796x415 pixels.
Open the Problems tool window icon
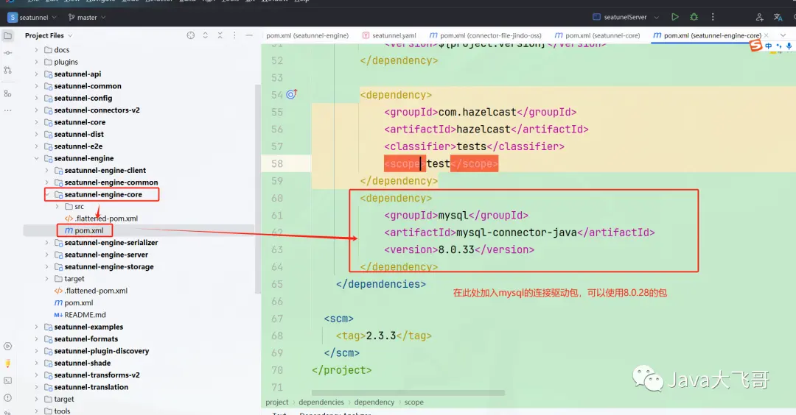[x=7, y=398]
